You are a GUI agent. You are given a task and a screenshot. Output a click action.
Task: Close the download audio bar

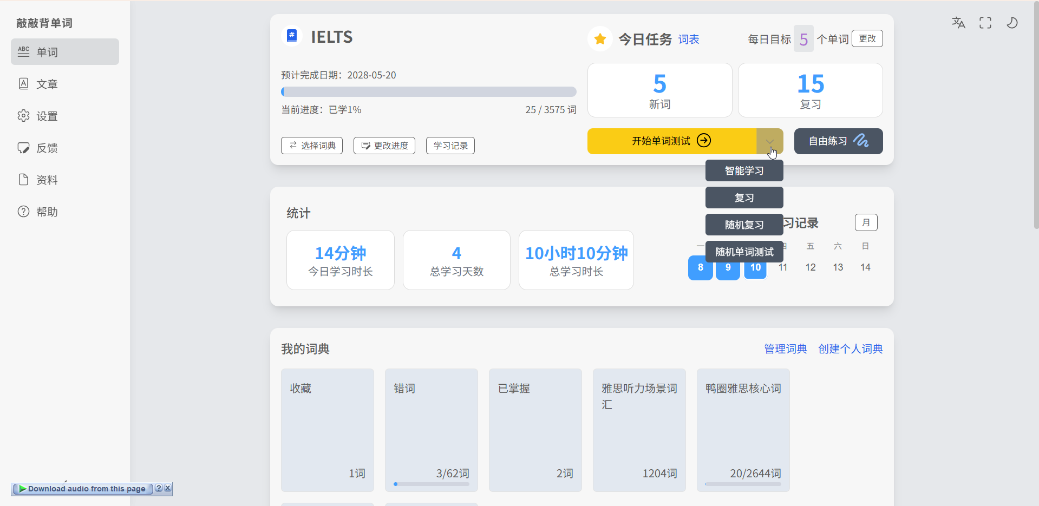(168, 488)
